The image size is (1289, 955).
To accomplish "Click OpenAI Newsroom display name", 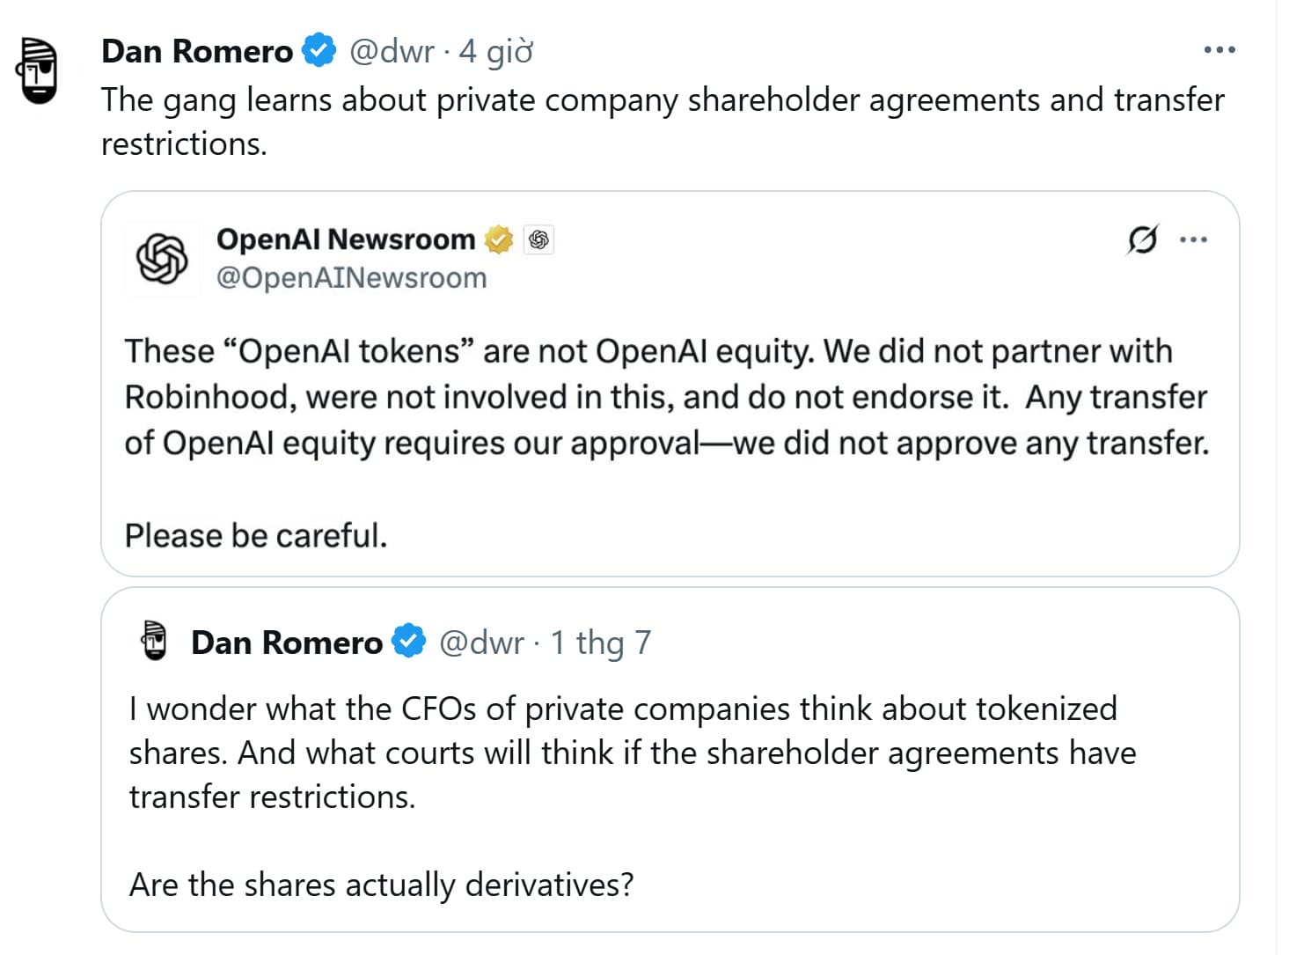I will (346, 239).
